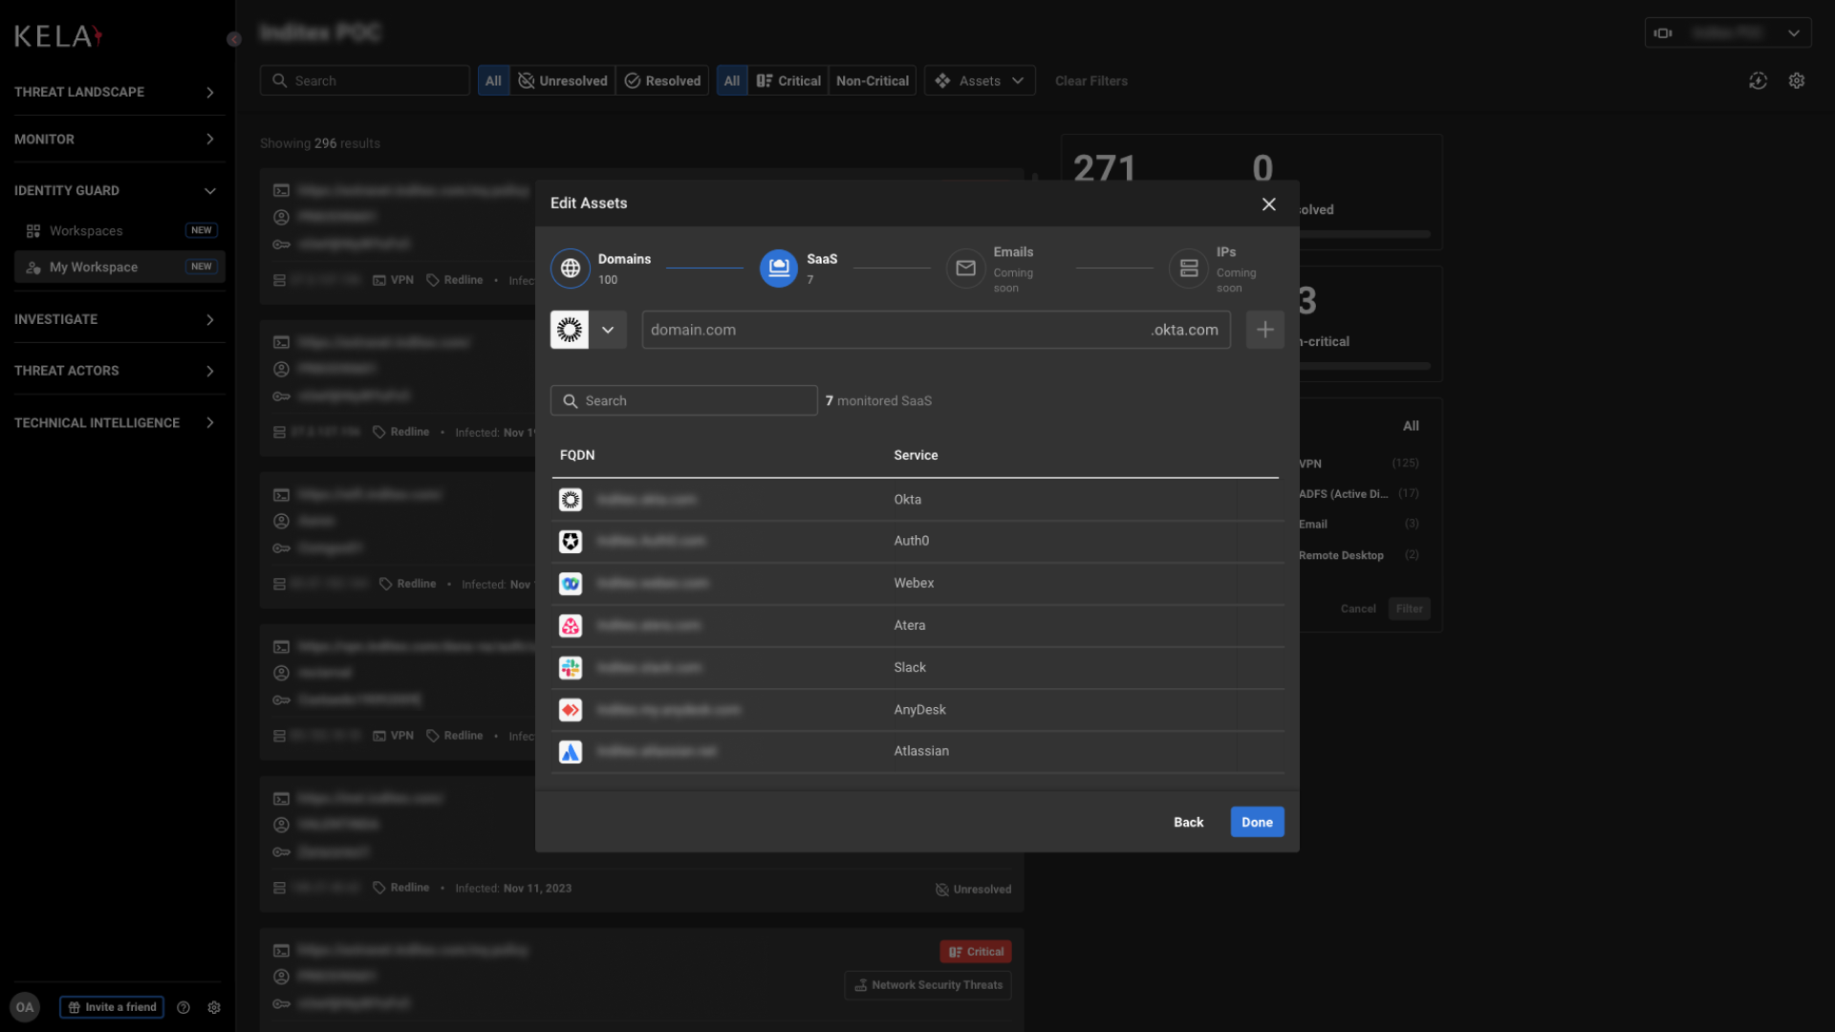Open settings gear at top right
Image resolution: width=1835 pixels, height=1032 pixels.
tap(1797, 81)
